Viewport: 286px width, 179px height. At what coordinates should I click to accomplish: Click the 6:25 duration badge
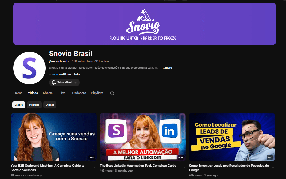181,158
